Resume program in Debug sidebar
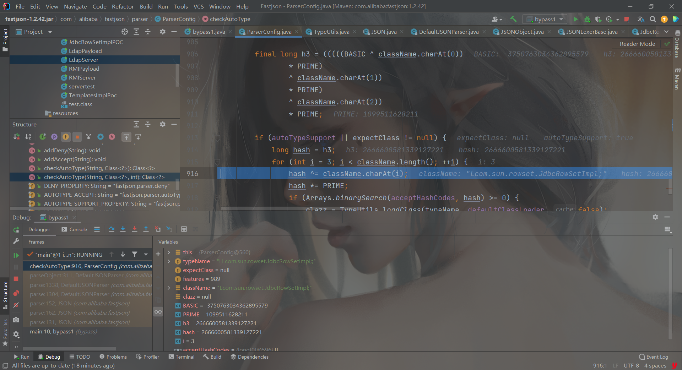 (x=16, y=255)
